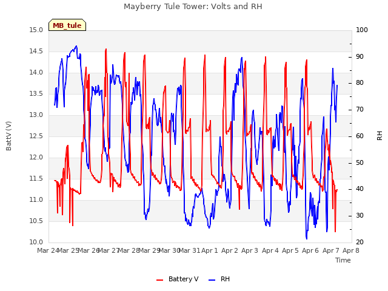Click the '50' right axis tick label
388x291 pixels.
360,163
